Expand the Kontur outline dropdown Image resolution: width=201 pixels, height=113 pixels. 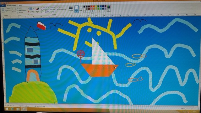[61, 7]
